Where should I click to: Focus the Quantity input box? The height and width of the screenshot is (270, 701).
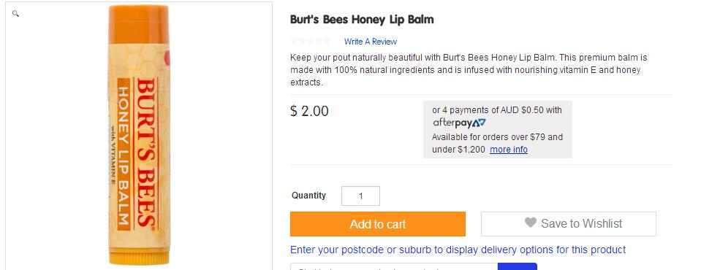point(361,196)
